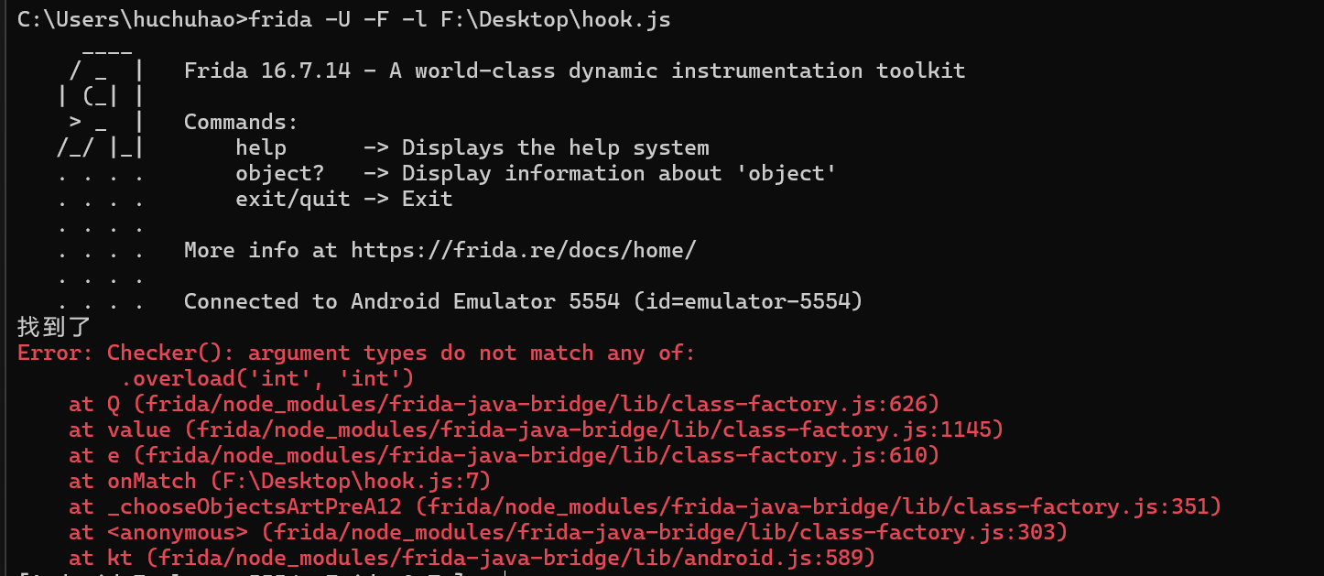
Task: Click the 'at value' class-factory.js:1145 frame
Action: pos(537,429)
